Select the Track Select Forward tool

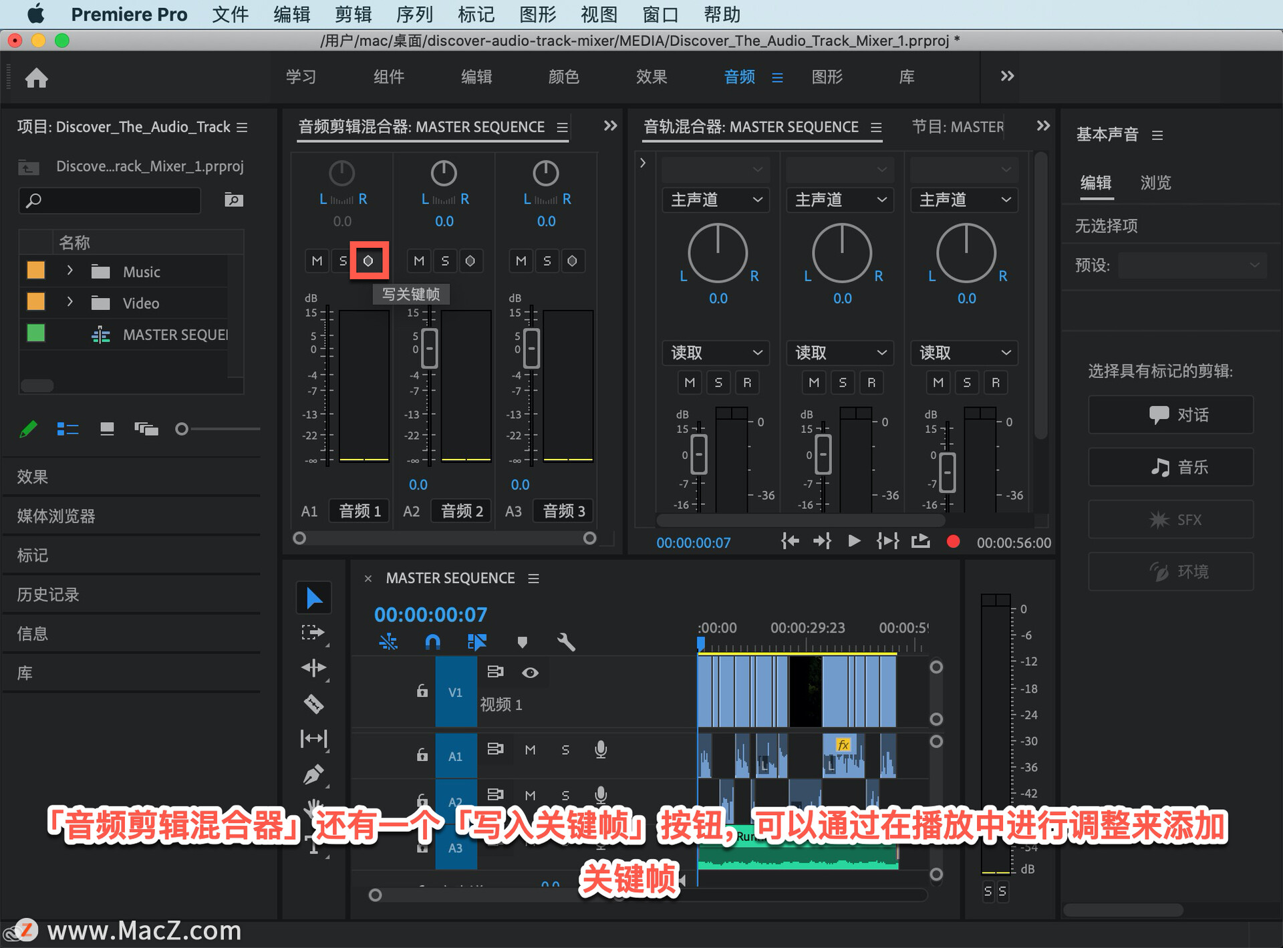[313, 632]
